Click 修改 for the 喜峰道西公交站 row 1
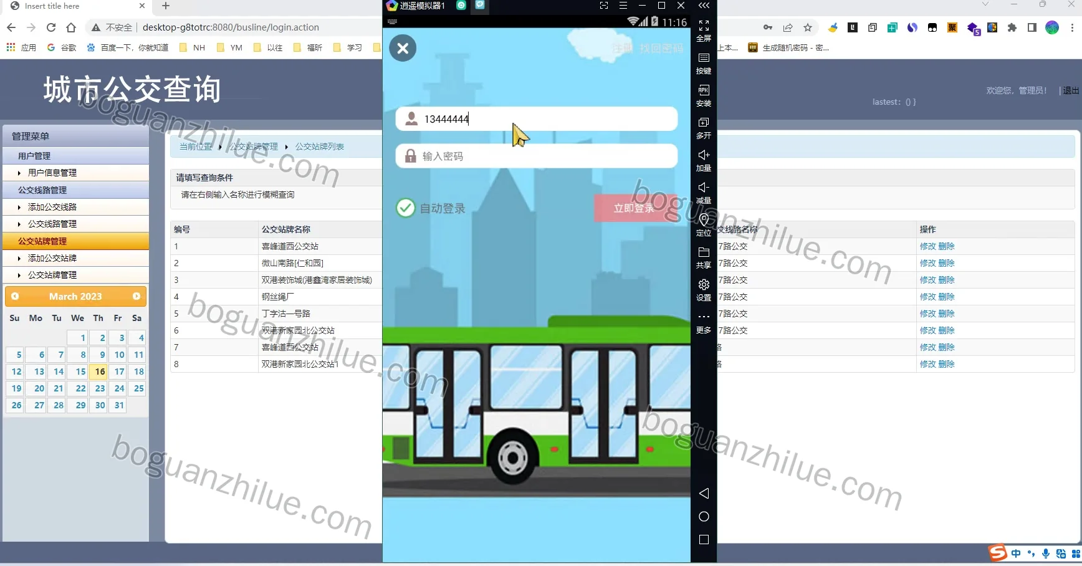 (927, 246)
